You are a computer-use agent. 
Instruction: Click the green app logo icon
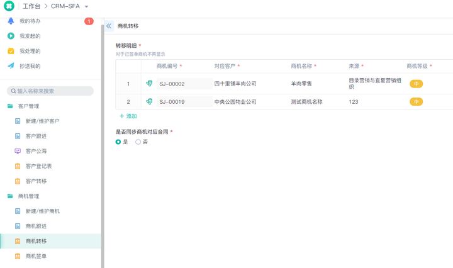9,6
